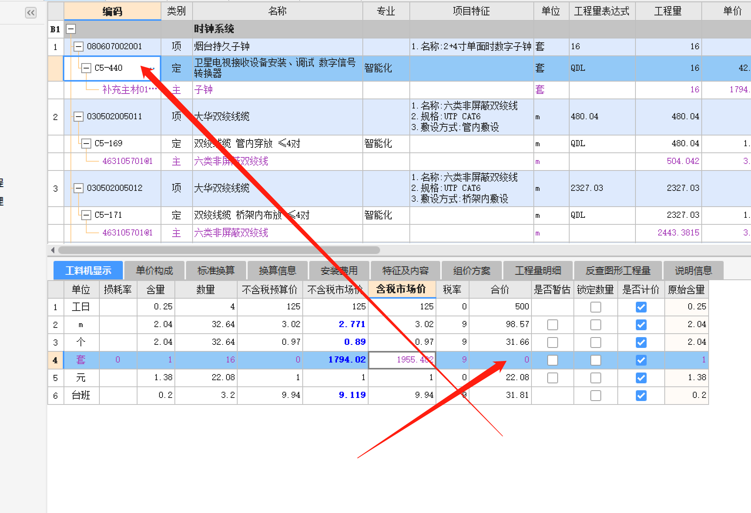Switch to the 工程量明细 tab
This screenshot has height=513, width=751.
coord(538,271)
